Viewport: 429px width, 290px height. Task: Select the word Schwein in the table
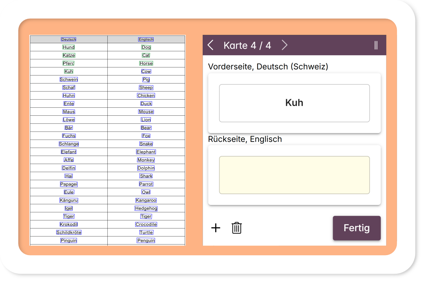click(x=69, y=79)
